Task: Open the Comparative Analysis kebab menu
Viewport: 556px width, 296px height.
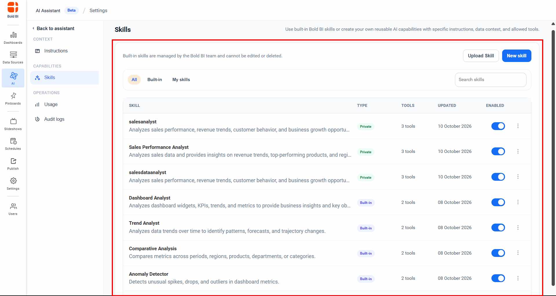Action: (x=518, y=253)
